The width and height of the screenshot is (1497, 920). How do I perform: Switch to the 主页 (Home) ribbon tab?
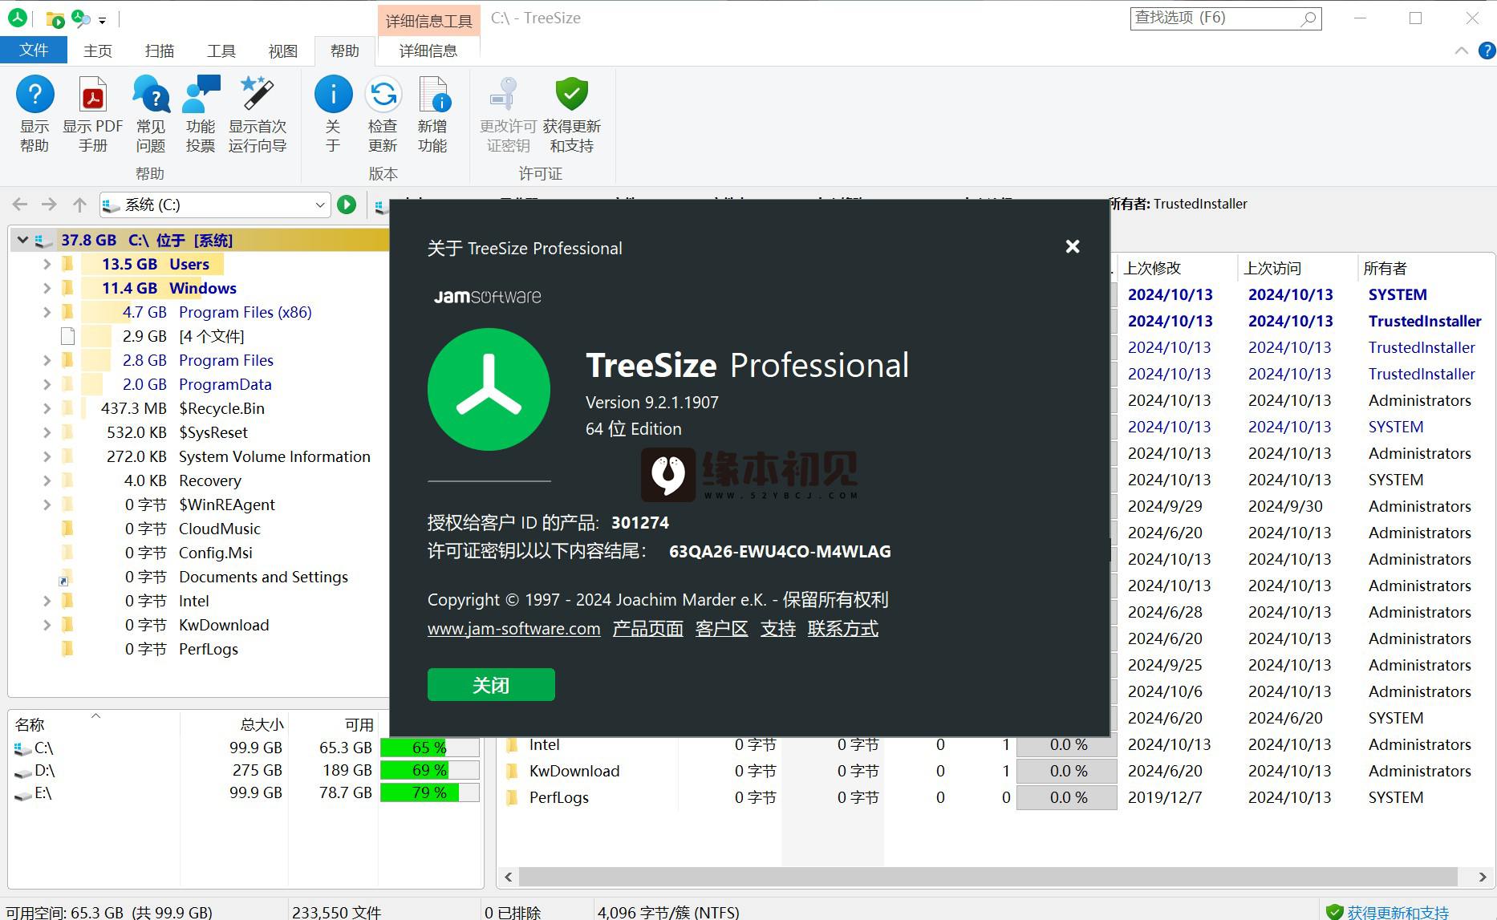pyautogui.click(x=98, y=51)
